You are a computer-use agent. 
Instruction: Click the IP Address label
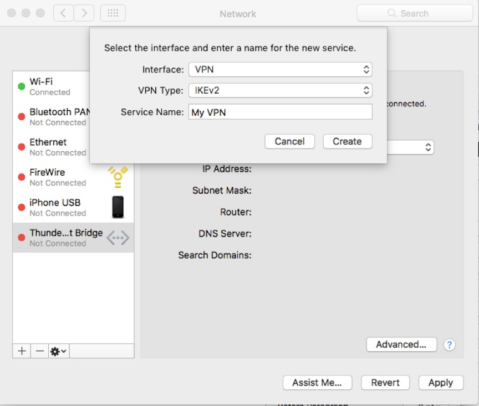click(227, 169)
